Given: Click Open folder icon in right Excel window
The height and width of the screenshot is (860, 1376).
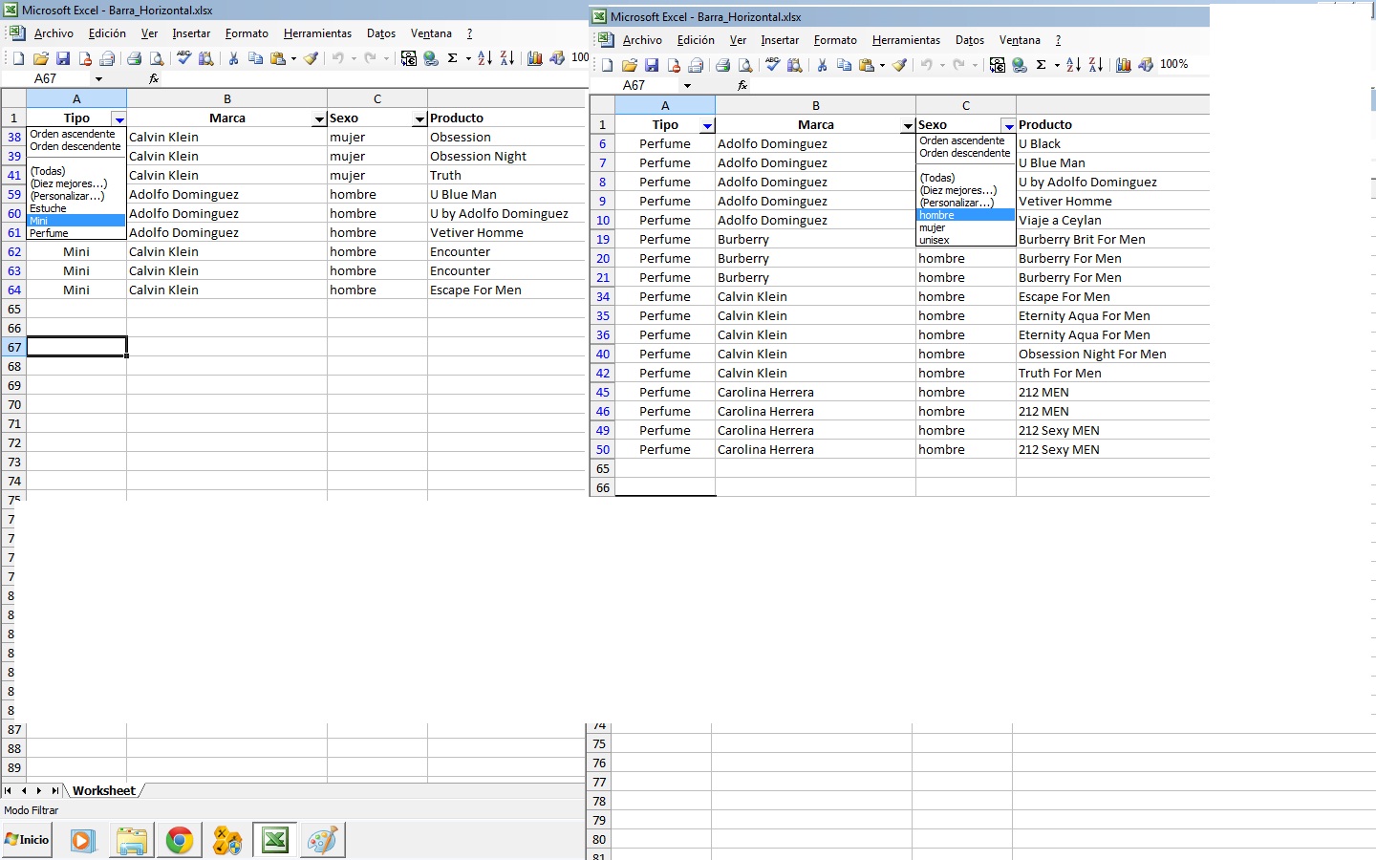Looking at the screenshot, I should 629,65.
